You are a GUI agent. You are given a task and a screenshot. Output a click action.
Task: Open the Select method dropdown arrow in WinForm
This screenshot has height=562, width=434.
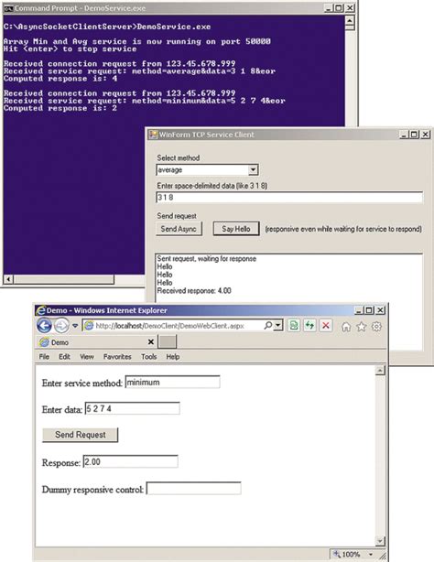point(254,169)
